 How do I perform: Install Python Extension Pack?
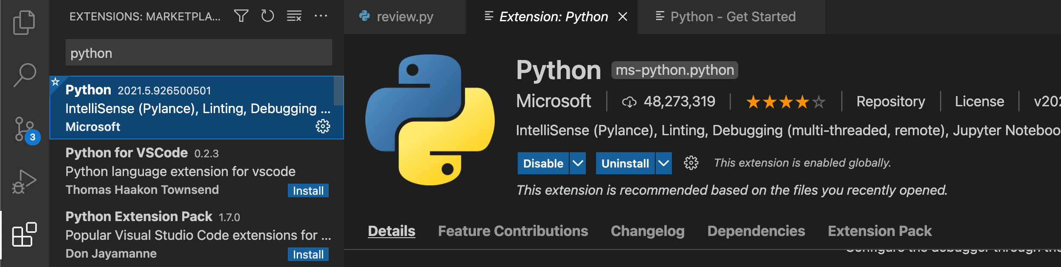[x=308, y=254]
